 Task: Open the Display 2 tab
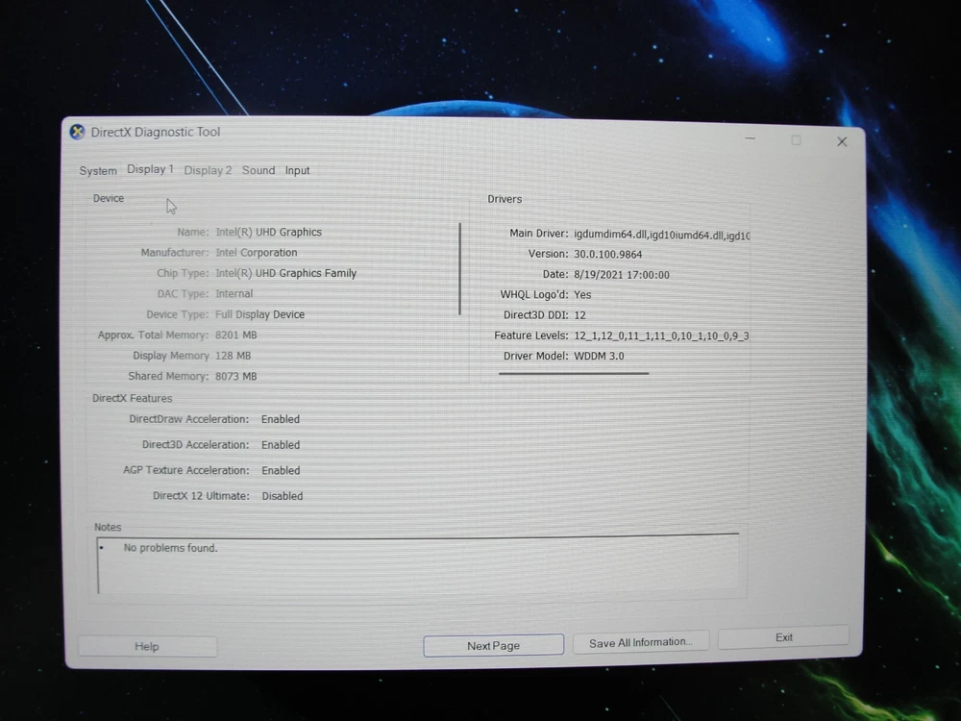[208, 170]
